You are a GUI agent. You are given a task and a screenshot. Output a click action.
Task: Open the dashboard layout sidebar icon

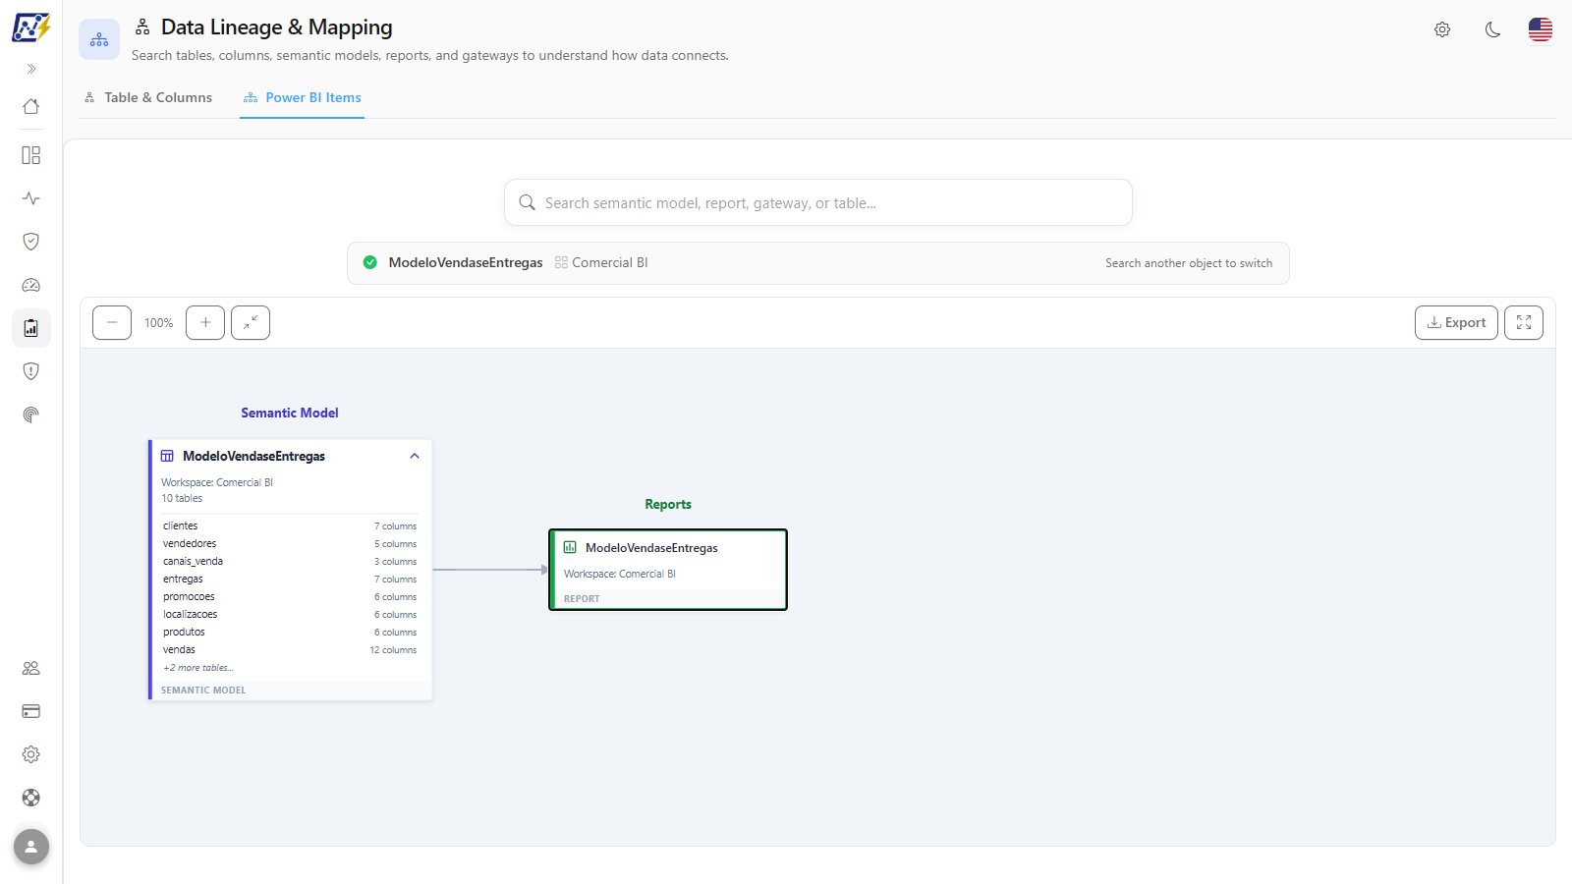[31, 155]
